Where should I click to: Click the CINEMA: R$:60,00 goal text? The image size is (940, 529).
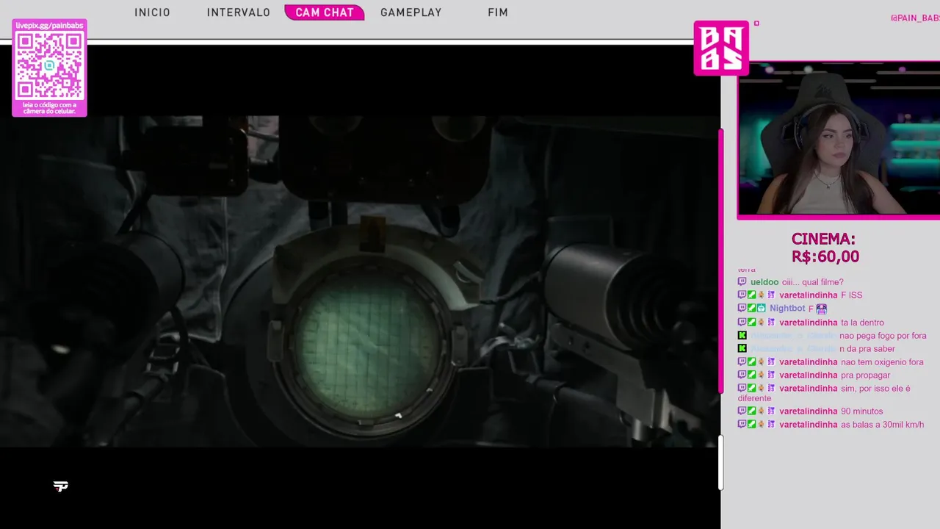pyautogui.click(x=824, y=248)
